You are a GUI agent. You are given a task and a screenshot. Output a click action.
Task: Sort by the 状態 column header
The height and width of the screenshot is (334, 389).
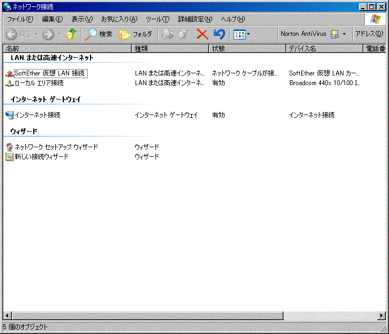tap(246, 49)
